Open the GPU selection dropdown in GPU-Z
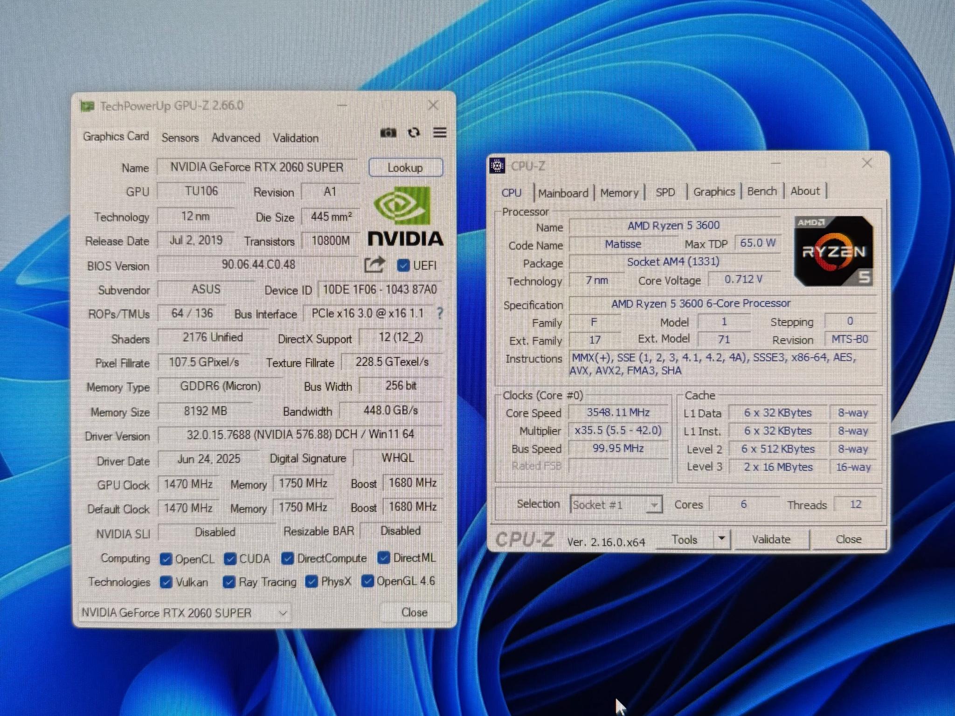The width and height of the screenshot is (955, 716). 184,613
